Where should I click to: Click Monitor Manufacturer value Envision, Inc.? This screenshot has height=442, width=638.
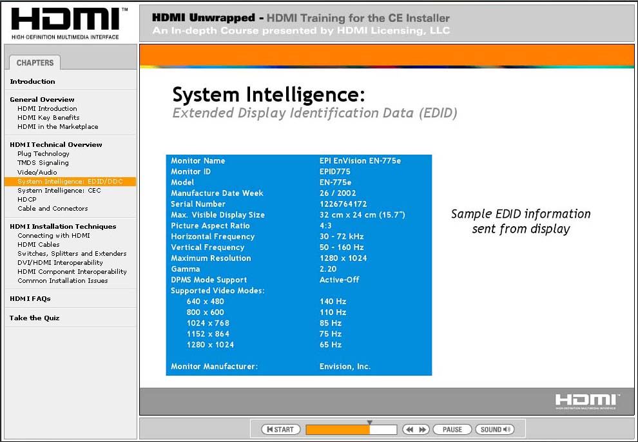pos(345,367)
